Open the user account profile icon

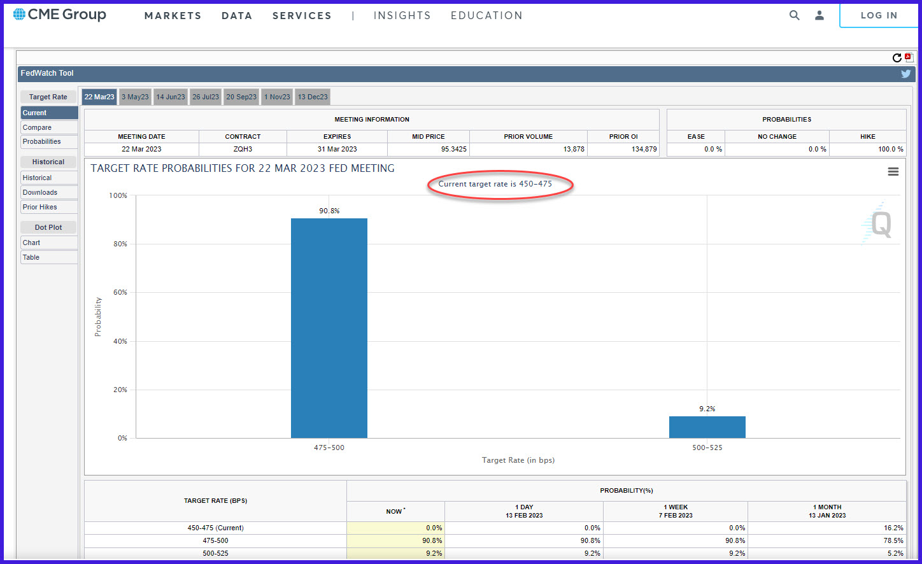point(819,15)
